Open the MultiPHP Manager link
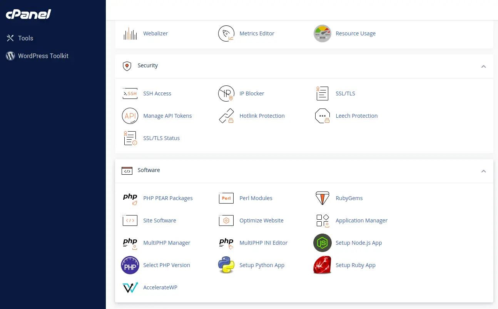 tap(167, 243)
